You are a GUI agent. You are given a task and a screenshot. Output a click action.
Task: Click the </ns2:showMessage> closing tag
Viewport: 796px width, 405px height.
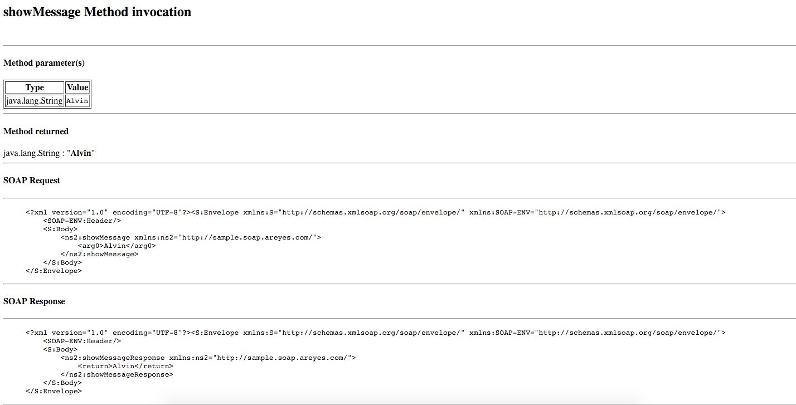click(x=100, y=254)
